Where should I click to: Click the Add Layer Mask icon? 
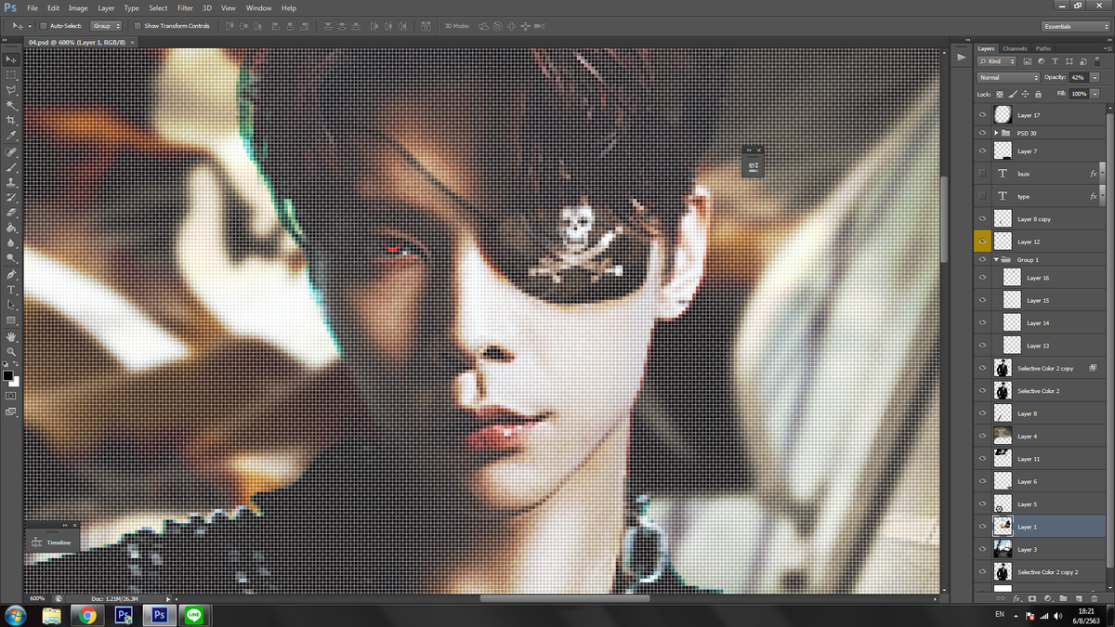tap(1032, 598)
